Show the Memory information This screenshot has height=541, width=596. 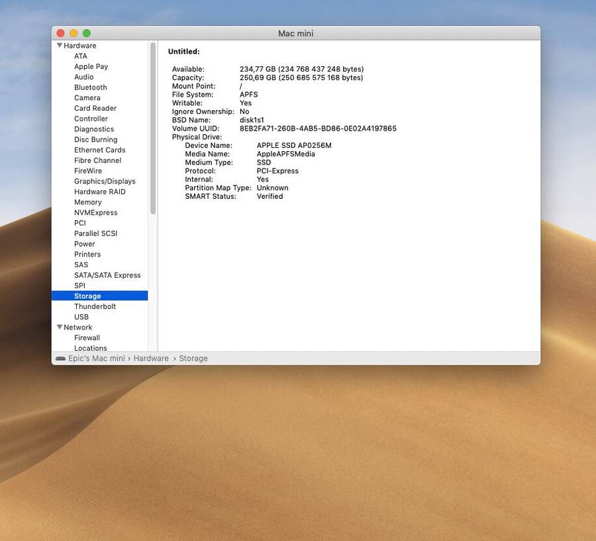tap(87, 202)
